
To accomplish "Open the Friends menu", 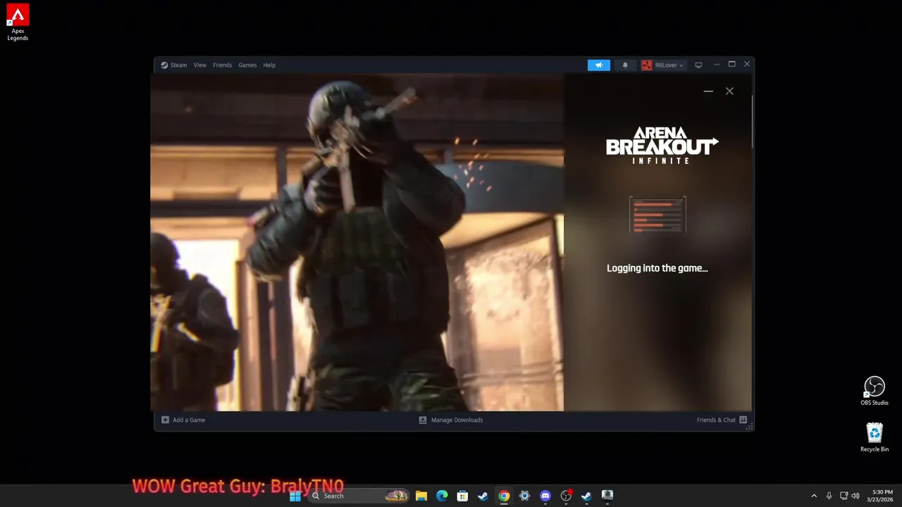I will click(x=222, y=65).
